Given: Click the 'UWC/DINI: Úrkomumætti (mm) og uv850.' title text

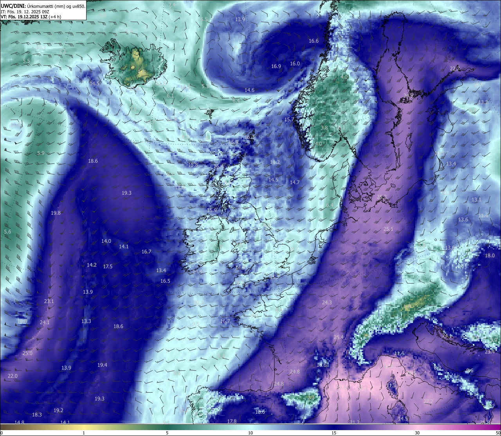Looking at the screenshot, I should 43,6.
